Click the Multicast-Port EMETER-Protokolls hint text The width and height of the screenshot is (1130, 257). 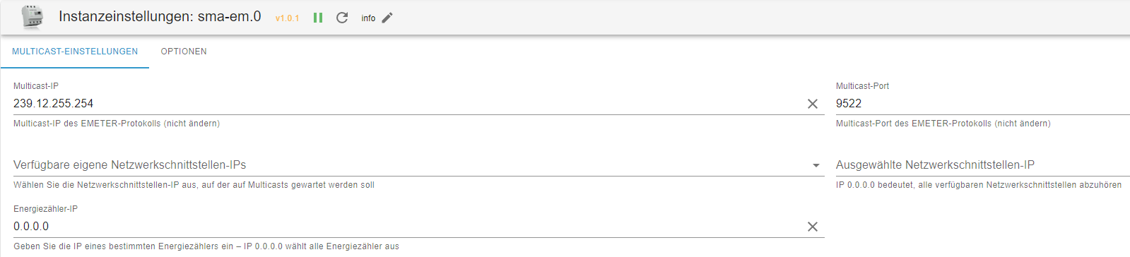[943, 124]
